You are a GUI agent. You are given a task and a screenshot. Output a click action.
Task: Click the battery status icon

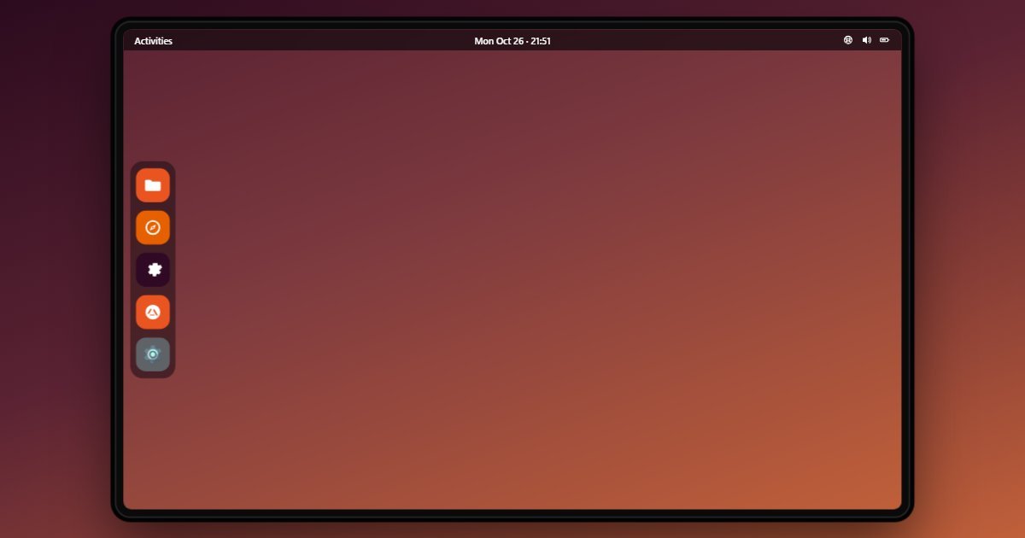885,40
